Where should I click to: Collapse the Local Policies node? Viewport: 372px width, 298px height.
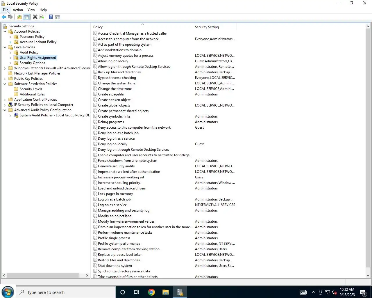pyautogui.click(x=5, y=47)
